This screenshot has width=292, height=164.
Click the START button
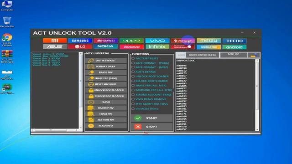152,118
